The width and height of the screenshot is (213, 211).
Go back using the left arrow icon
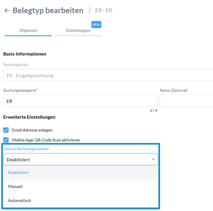tap(7, 10)
